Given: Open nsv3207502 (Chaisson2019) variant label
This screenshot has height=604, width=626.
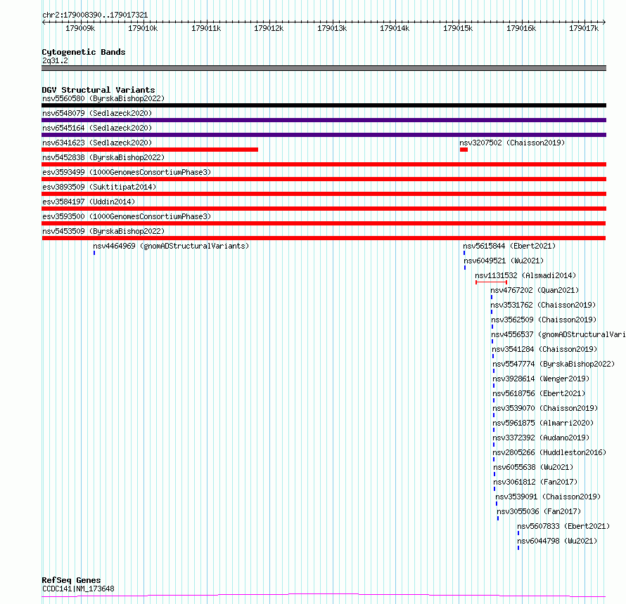Looking at the screenshot, I should pyautogui.click(x=512, y=143).
